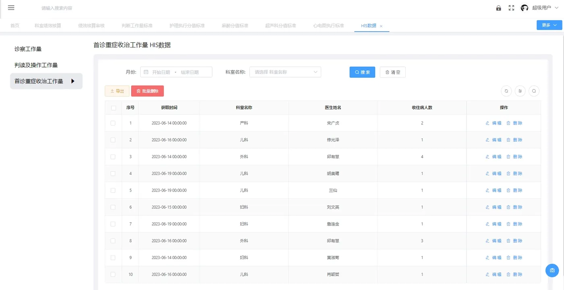Image resolution: width=564 pixels, height=290 pixels.
Task: Open the 更多 tabs dropdown
Action: (549, 25)
